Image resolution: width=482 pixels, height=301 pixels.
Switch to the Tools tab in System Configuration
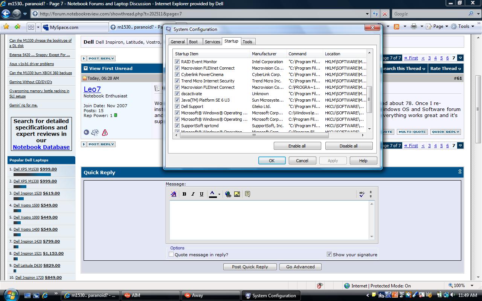tap(247, 42)
